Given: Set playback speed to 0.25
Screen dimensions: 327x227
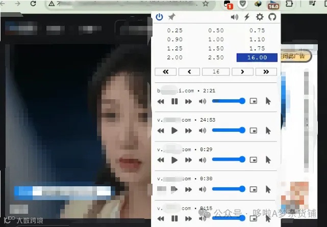Looking at the screenshot, I should [175, 31].
